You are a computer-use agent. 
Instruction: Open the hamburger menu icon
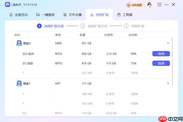160,5
